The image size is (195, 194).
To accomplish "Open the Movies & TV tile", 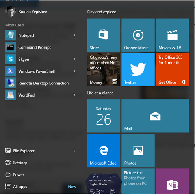I will tap(173, 35).
